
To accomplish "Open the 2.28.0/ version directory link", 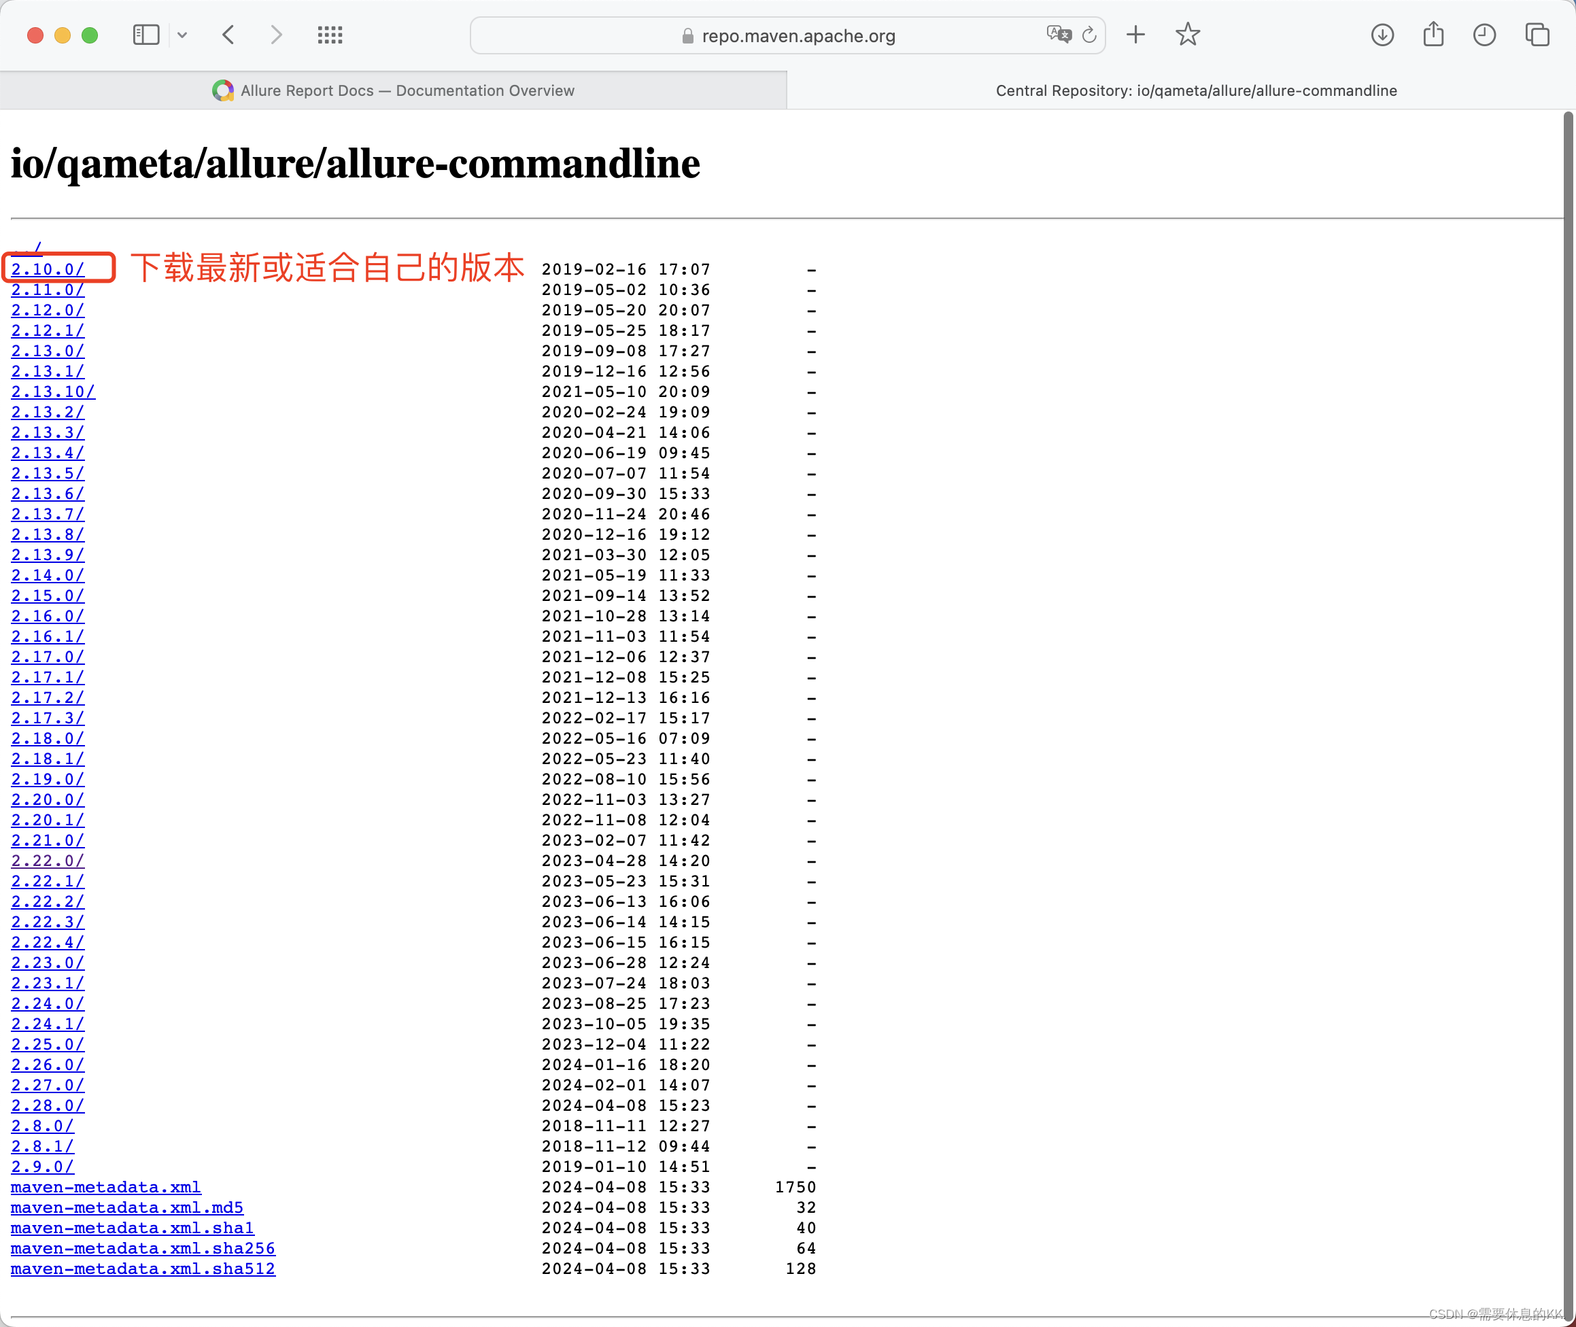I will (48, 1105).
